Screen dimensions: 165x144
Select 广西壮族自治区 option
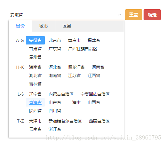(82, 49)
